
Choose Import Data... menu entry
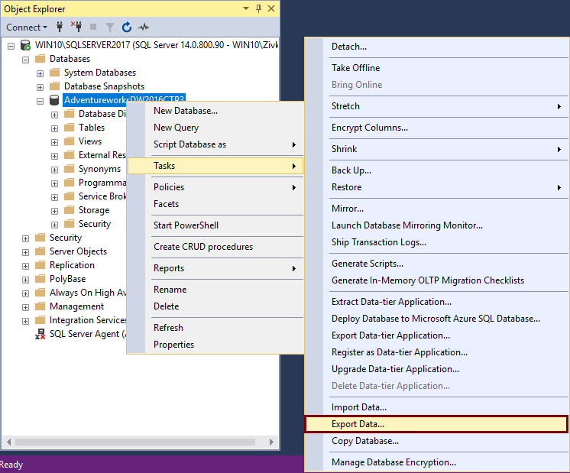(359, 407)
